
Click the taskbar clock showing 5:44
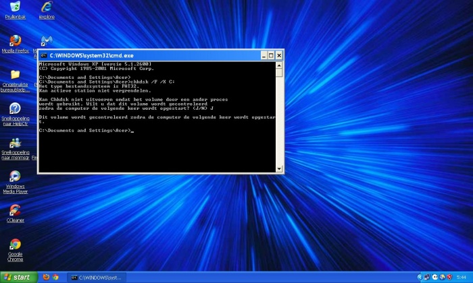tap(462, 278)
